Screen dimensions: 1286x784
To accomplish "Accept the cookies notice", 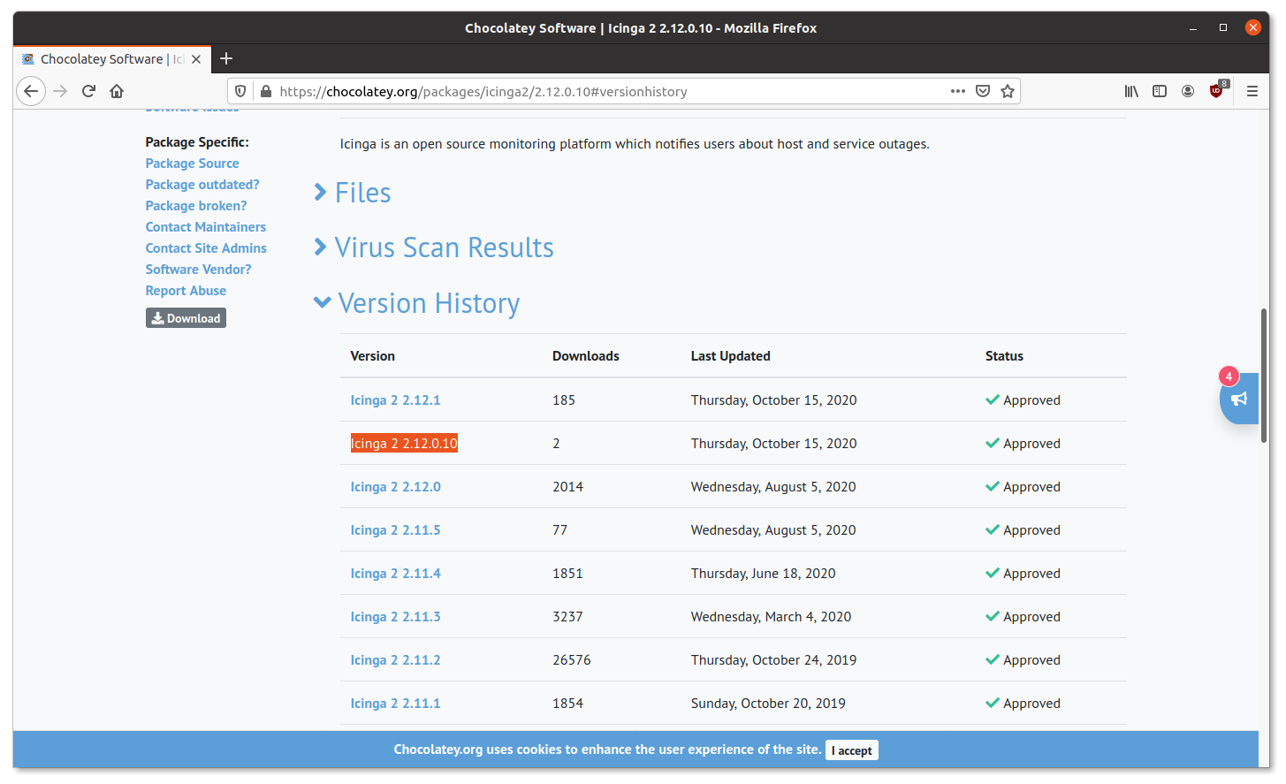I will pos(851,750).
